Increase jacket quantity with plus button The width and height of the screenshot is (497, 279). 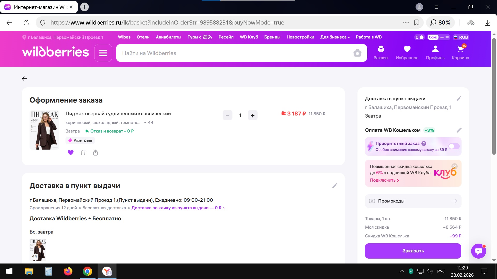252,115
